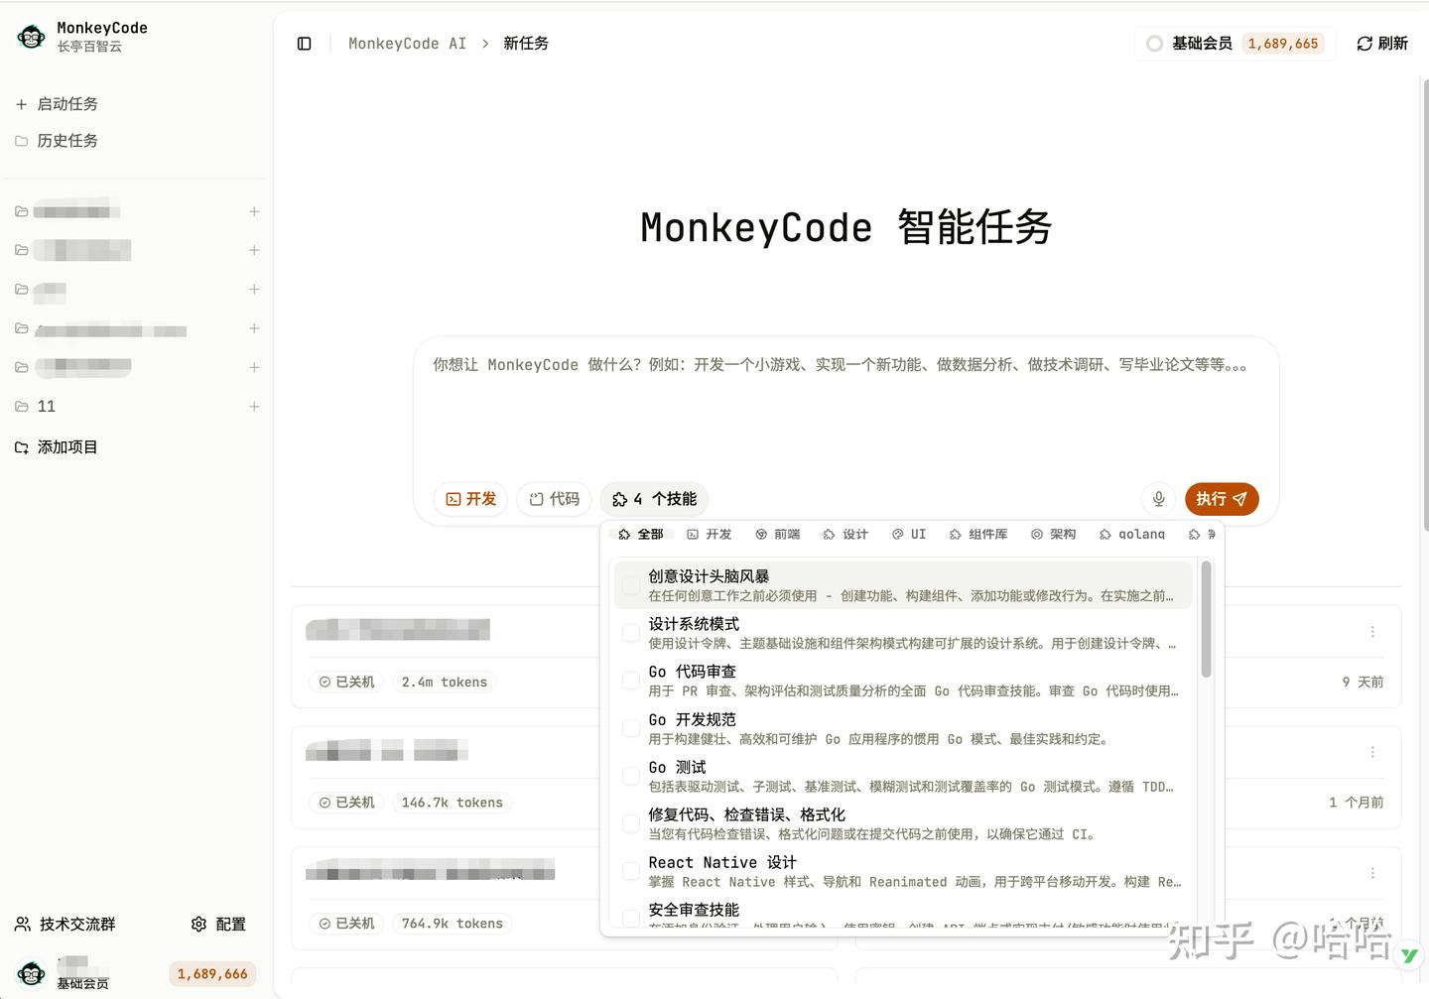
Task: Select the UI skills tab
Action: tap(909, 534)
